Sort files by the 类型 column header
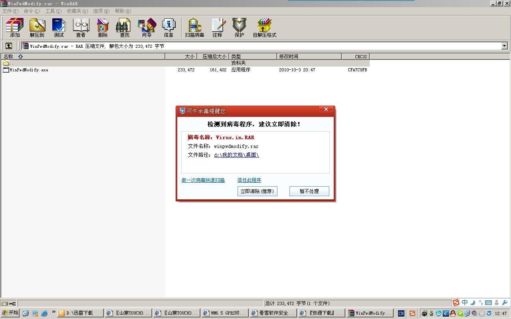Viewport: 511px width, 319px height. click(x=253, y=57)
